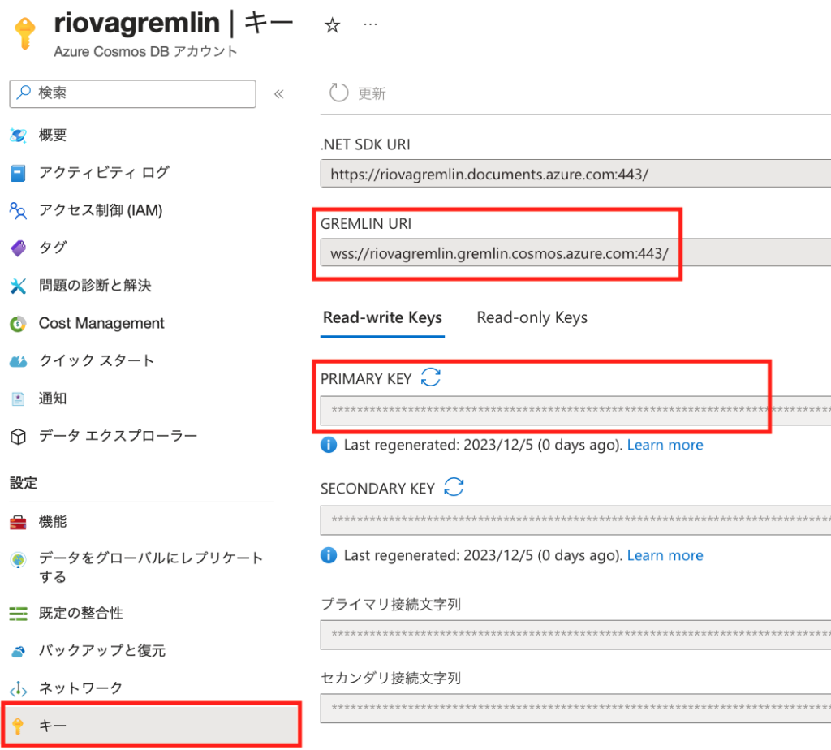831x750 pixels.
Task: Regenerate the PRIMARY KEY using its refresh icon
Action: coord(431,377)
